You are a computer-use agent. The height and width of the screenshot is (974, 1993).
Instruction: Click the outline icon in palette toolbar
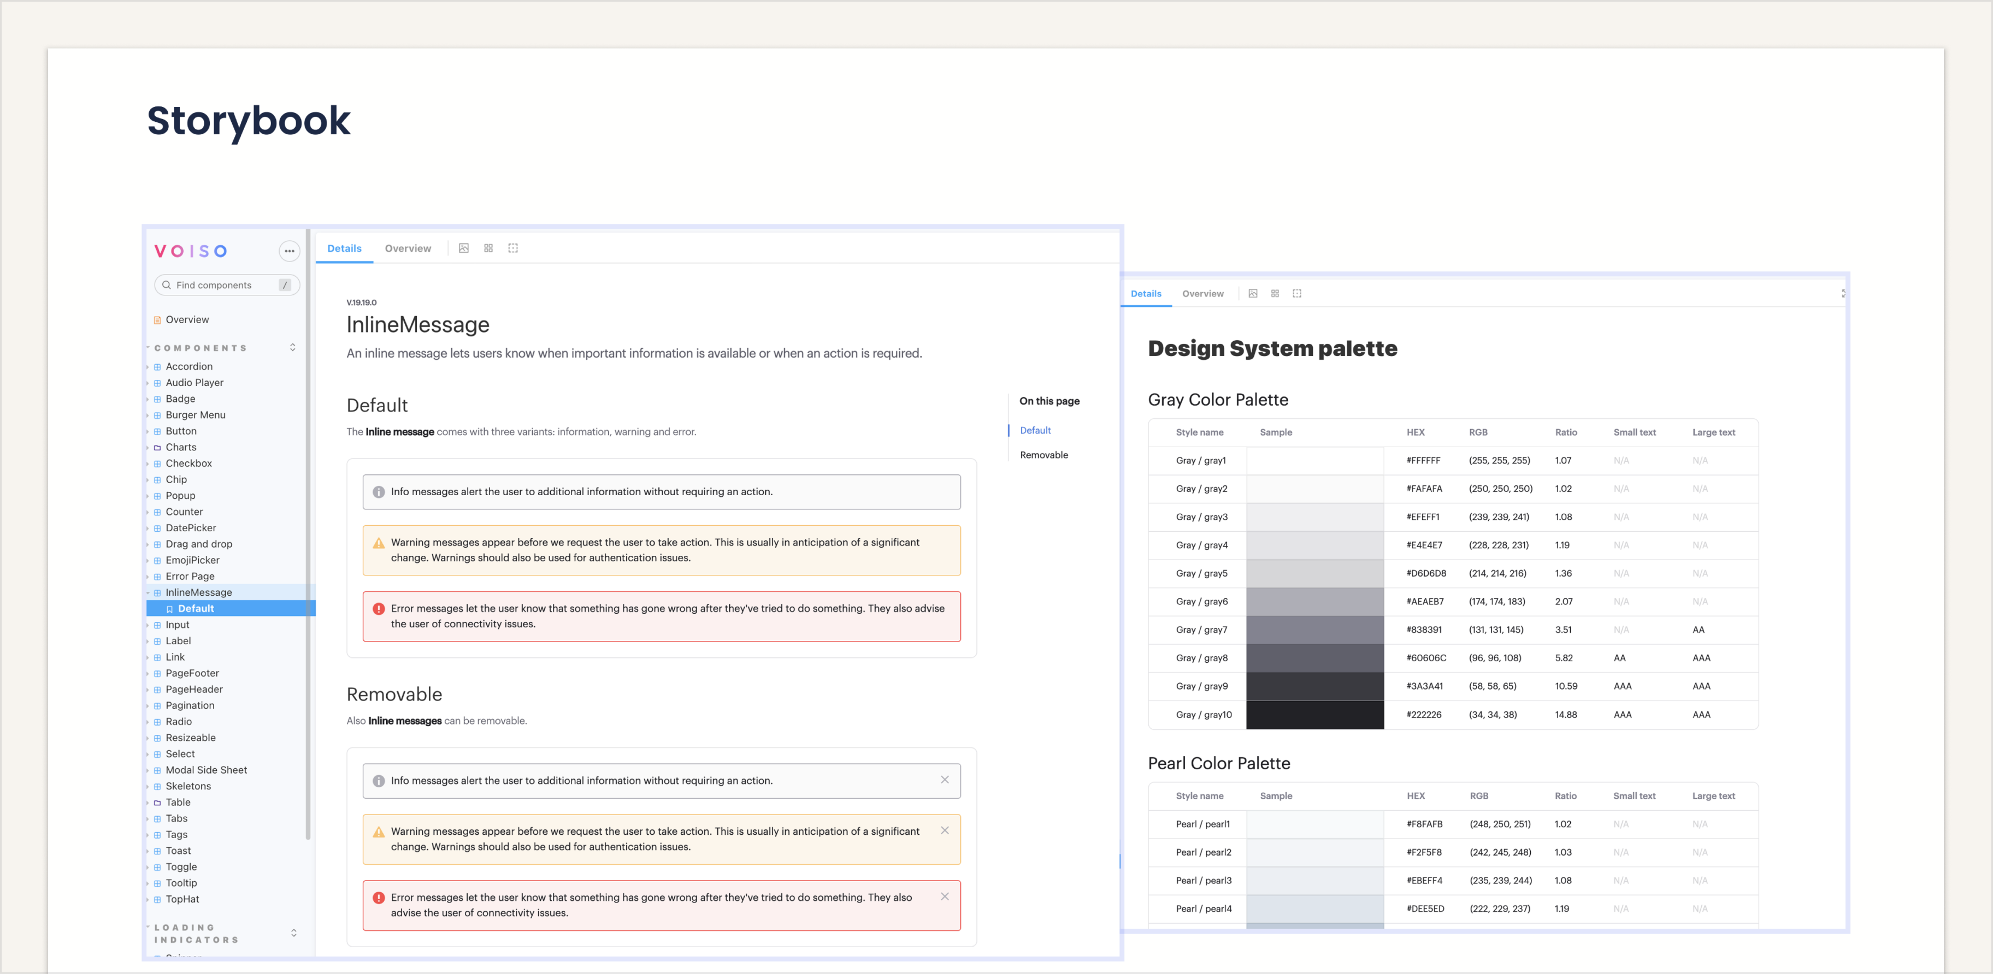(x=1298, y=294)
